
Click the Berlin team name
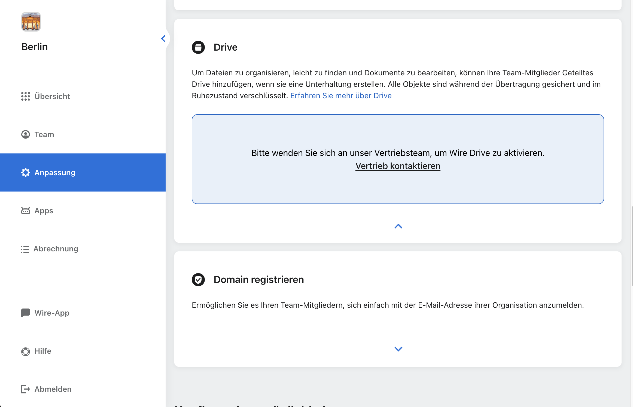[35, 47]
